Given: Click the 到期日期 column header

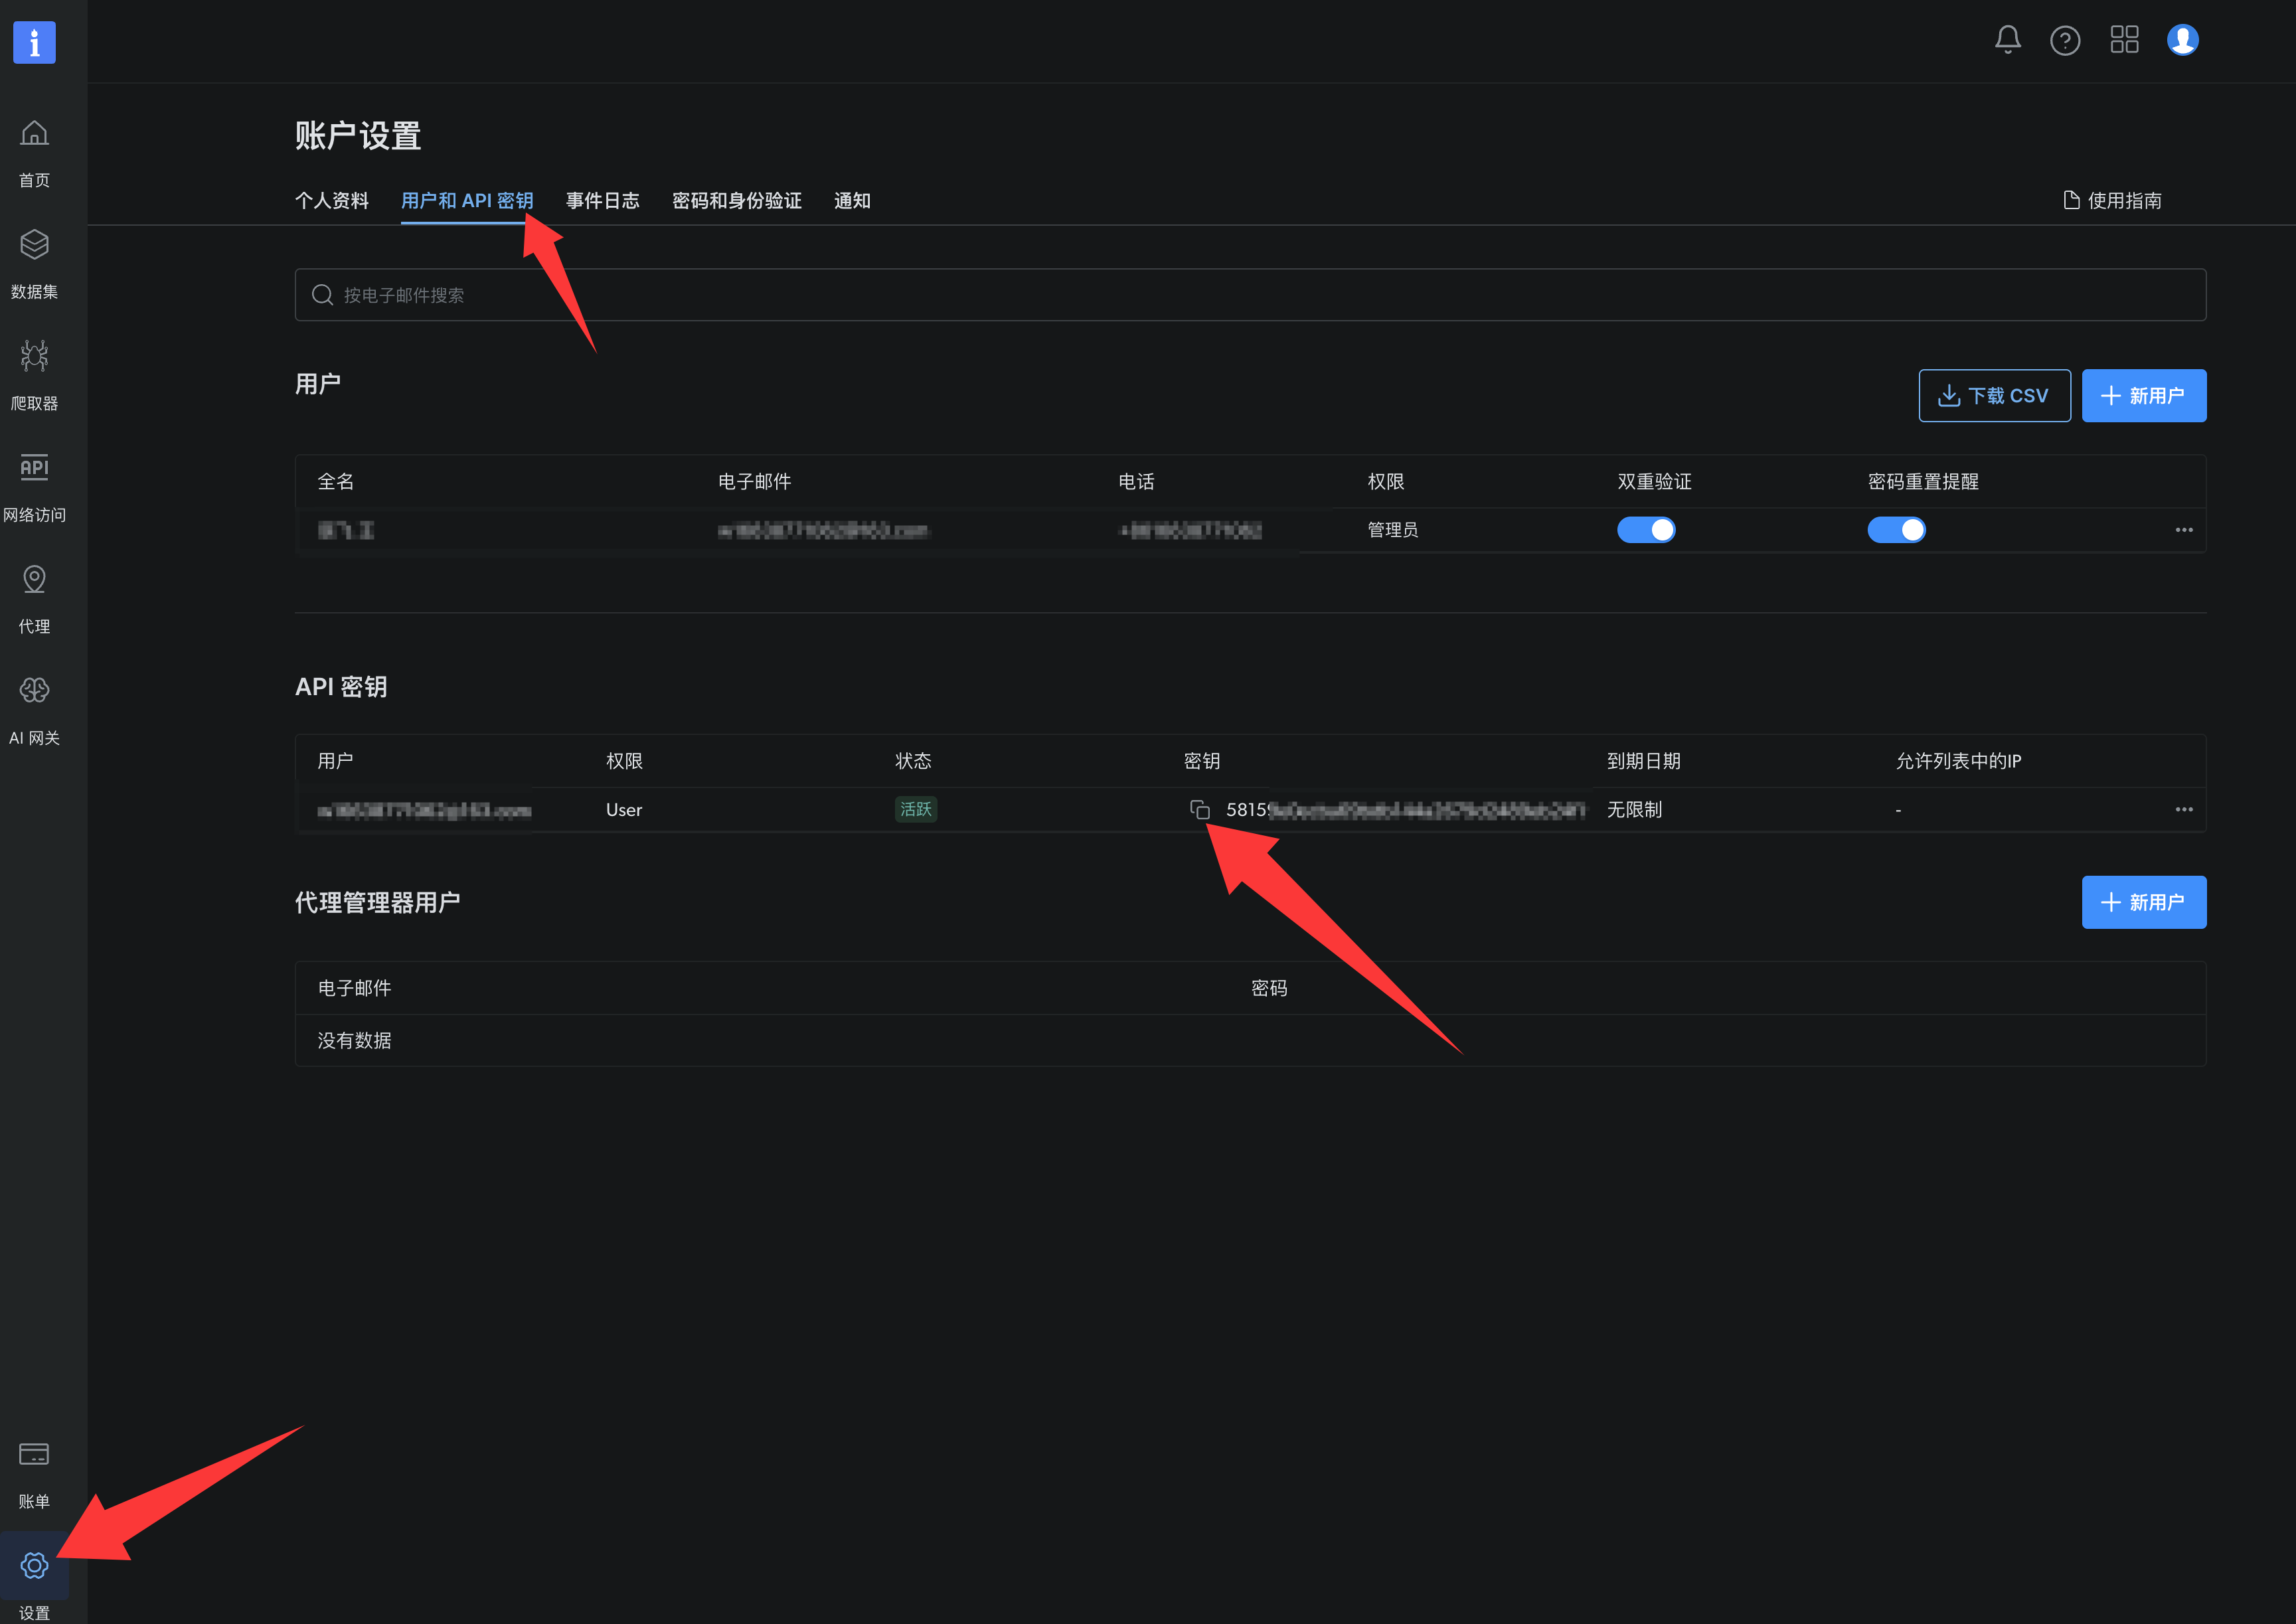Looking at the screenshot, I should pos(1643,761).
